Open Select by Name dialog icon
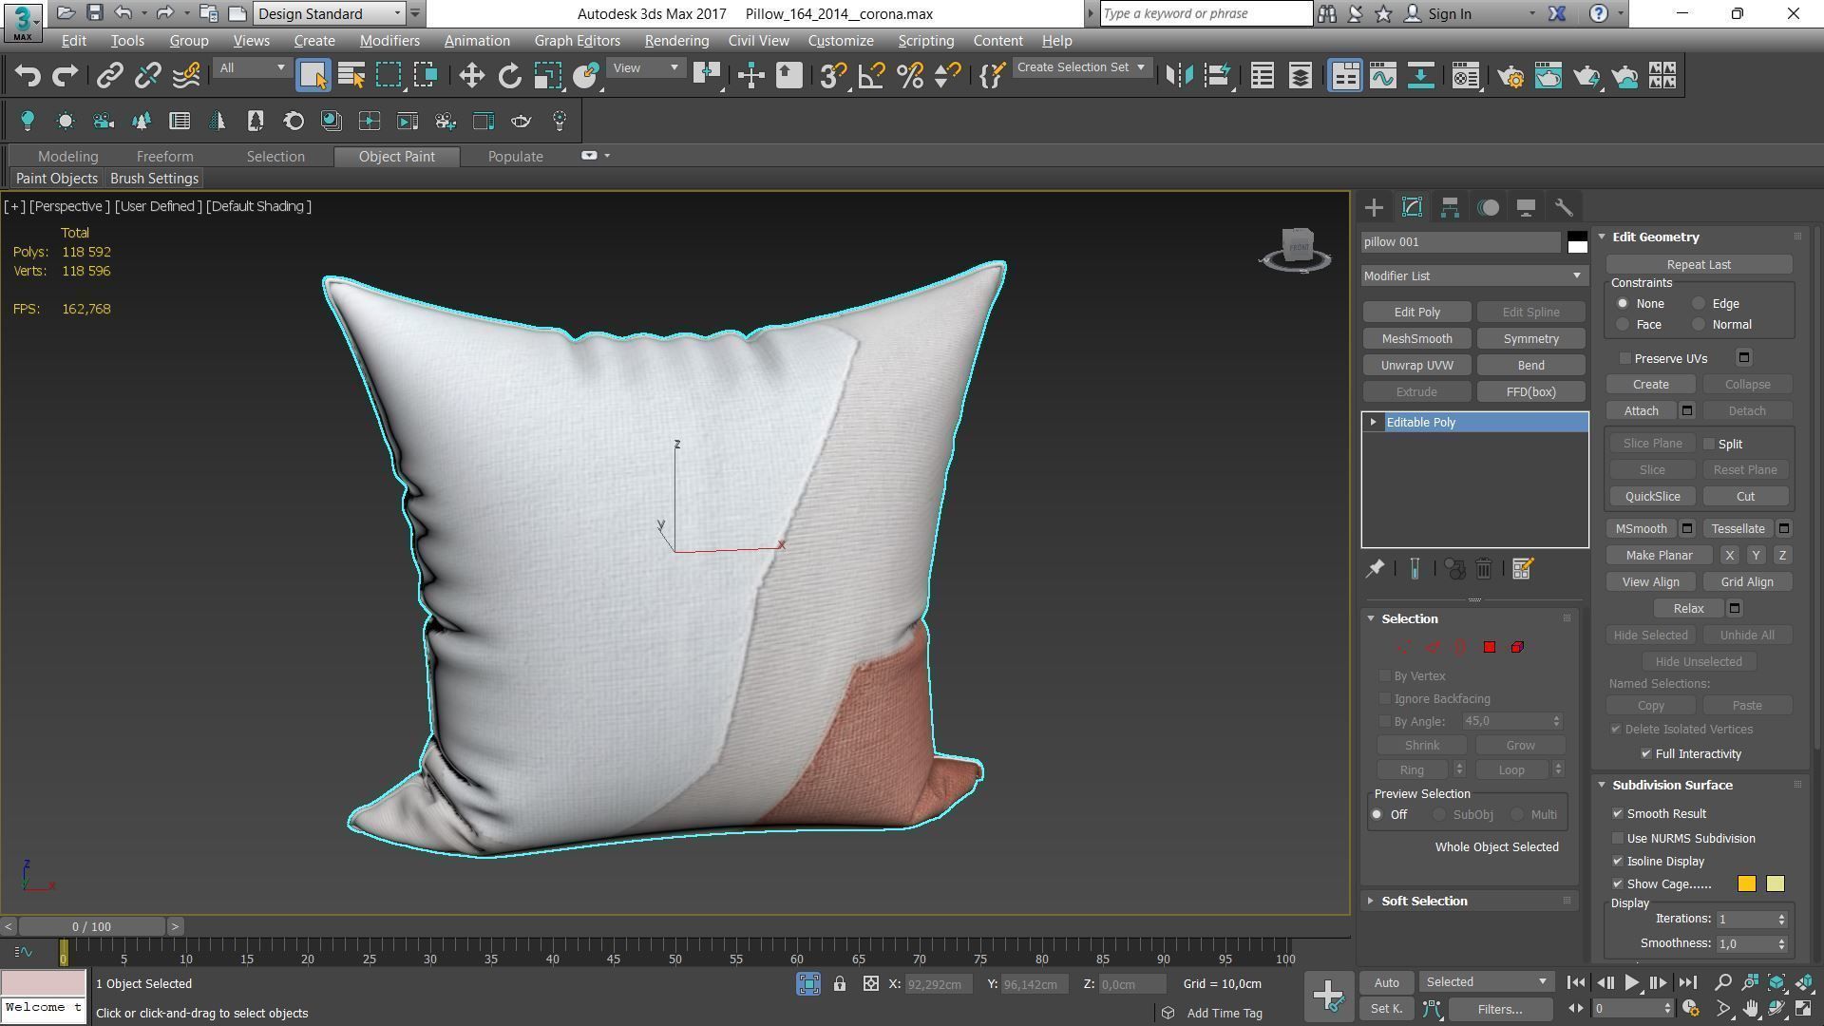 point(351,76)
